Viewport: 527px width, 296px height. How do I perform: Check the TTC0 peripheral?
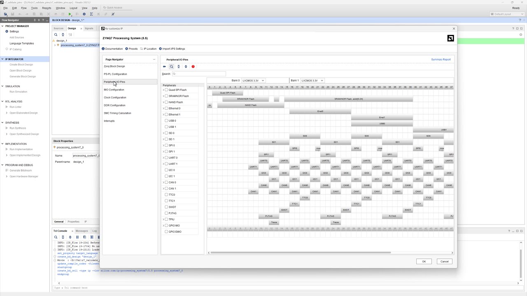pos(166,195)
